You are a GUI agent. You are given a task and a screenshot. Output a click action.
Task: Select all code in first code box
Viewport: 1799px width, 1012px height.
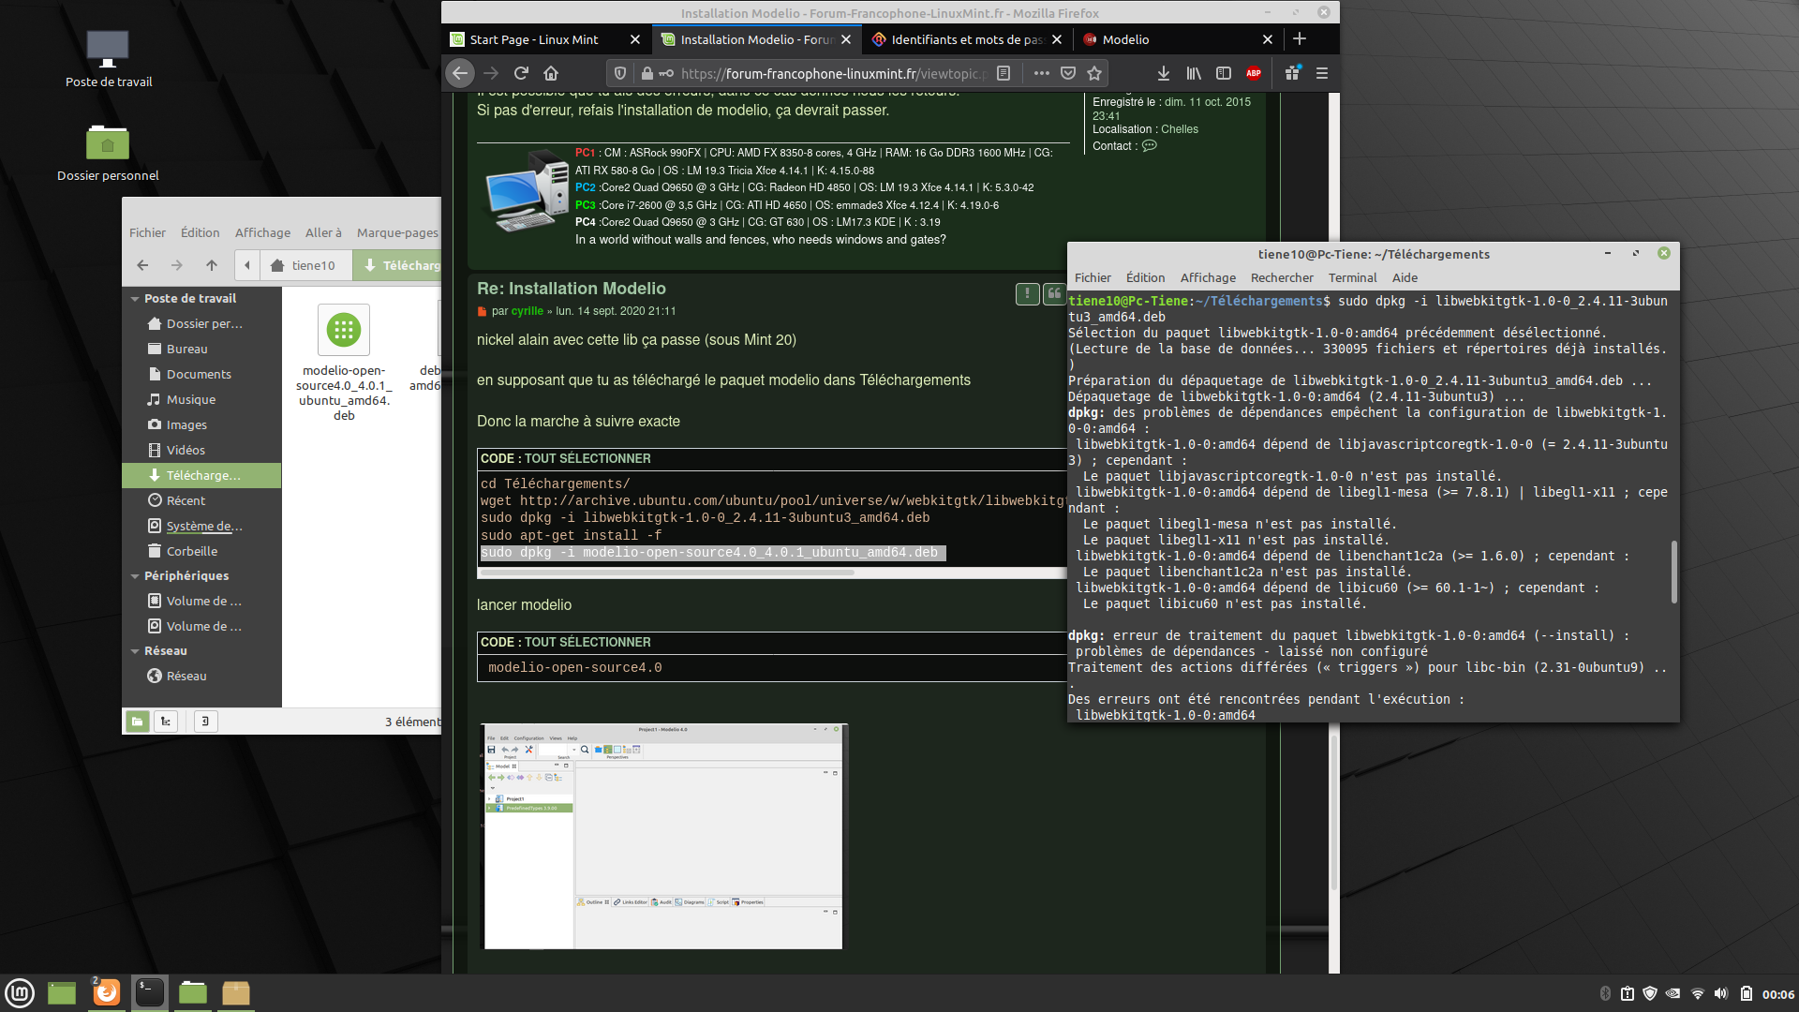coord(587,458)
